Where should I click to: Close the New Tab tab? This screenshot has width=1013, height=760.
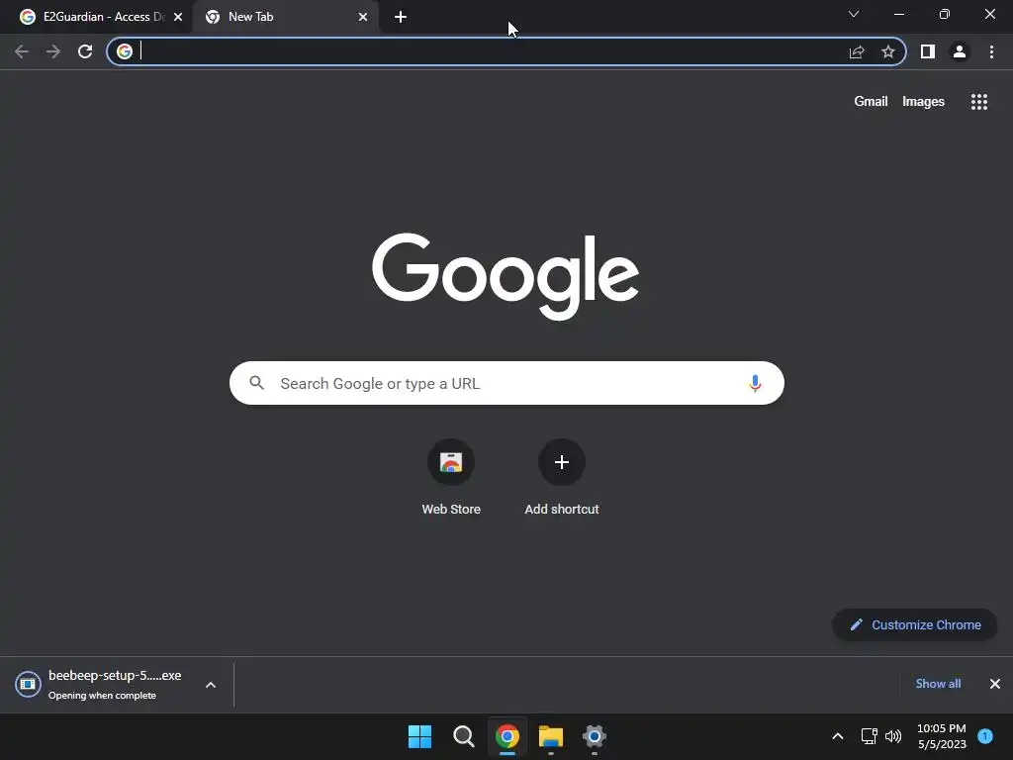click(x=363, y=17)
